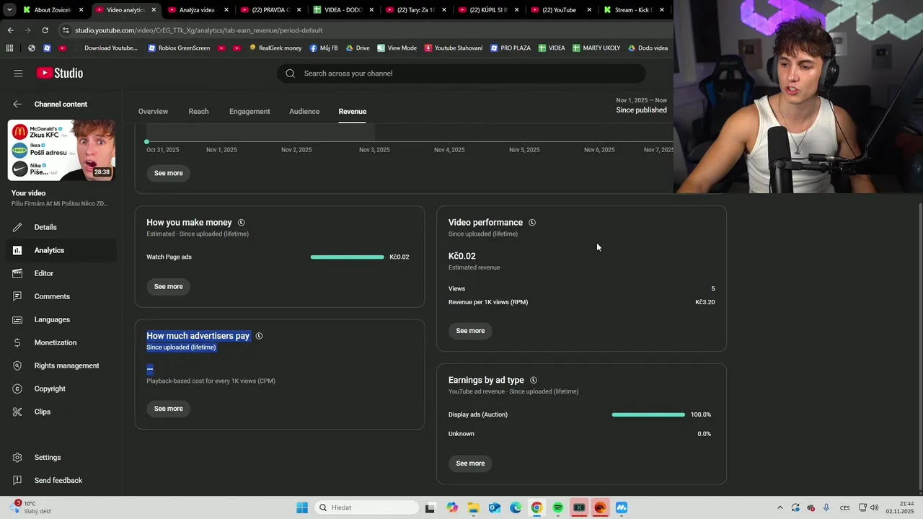Click info icon next to How you make money
Screen dimensions: 923x519
click(242, 223)
